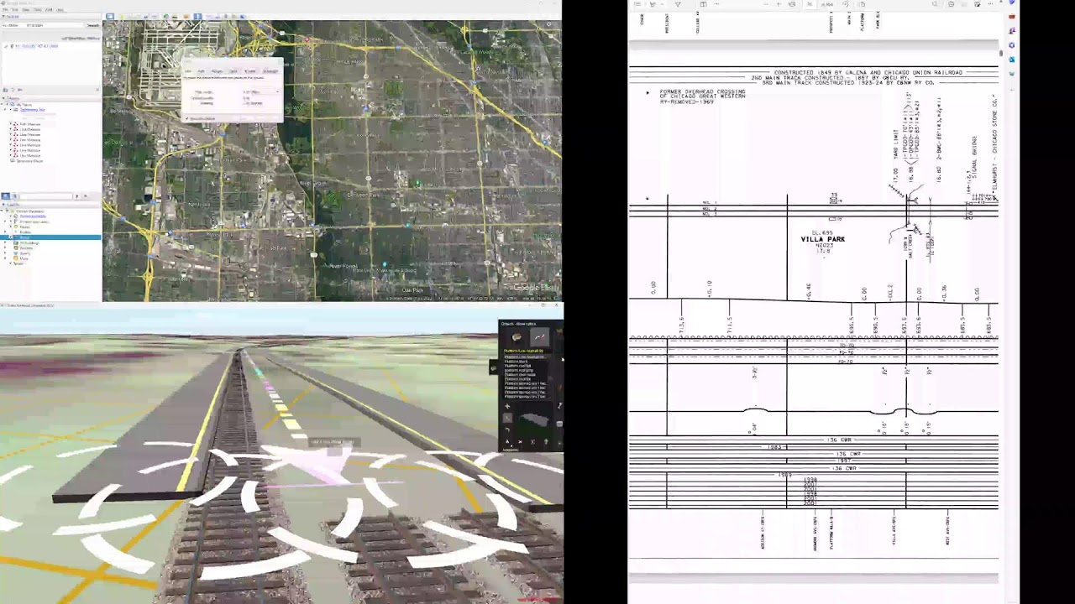Zoom out with the PDF minus icon

click(x=766, y=4)
